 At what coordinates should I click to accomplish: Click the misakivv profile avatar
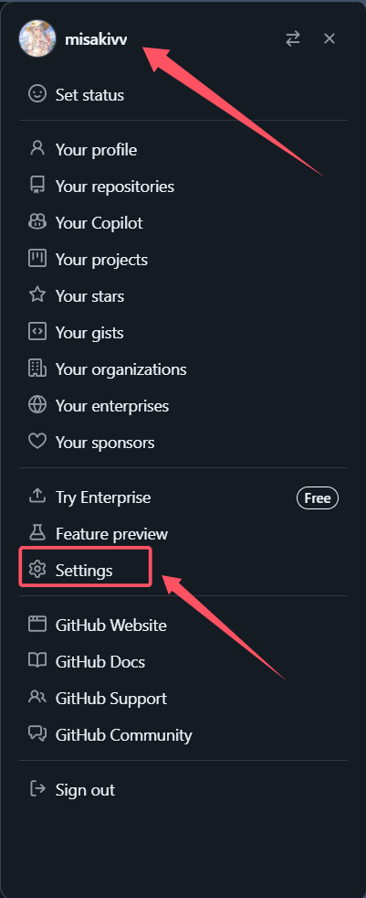coord(37,38)
